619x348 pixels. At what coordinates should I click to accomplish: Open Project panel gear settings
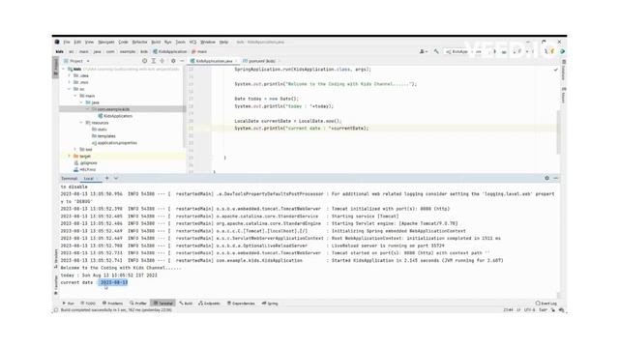point(173,61)
